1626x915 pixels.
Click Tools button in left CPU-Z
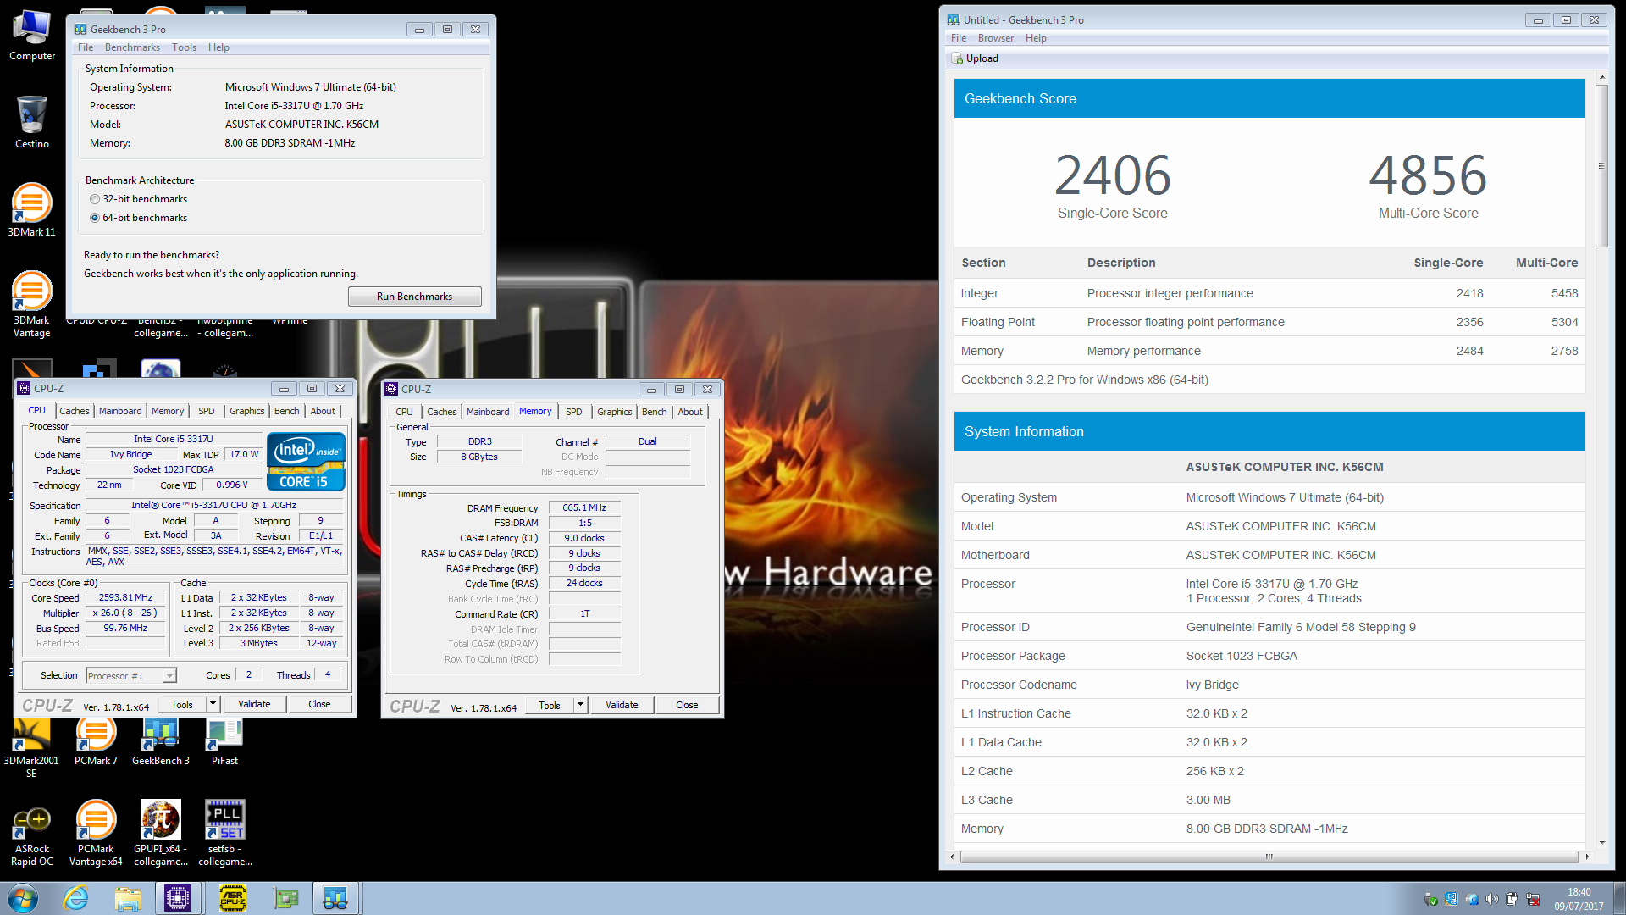click(x=182, y=704)
